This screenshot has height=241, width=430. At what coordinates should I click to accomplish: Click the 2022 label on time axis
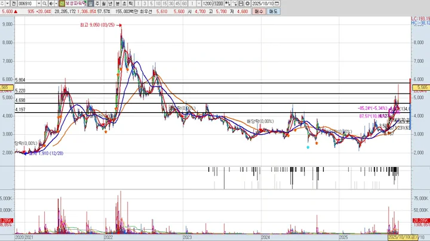click(108, 237)
